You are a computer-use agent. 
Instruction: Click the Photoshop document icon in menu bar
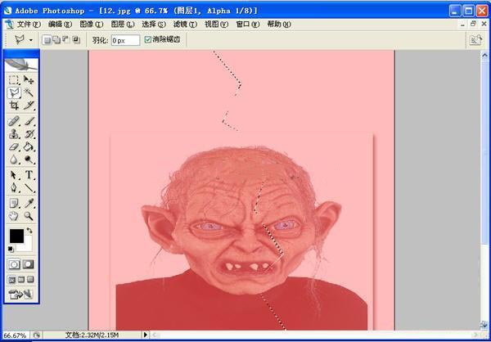[x=9, y=25]
